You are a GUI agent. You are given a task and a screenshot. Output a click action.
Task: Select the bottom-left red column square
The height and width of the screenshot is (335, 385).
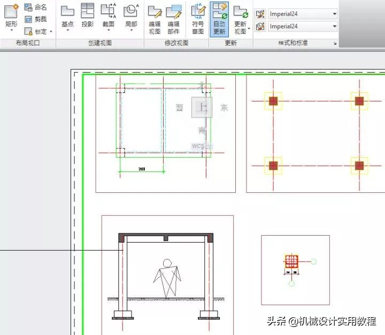[x=273, y=166]
